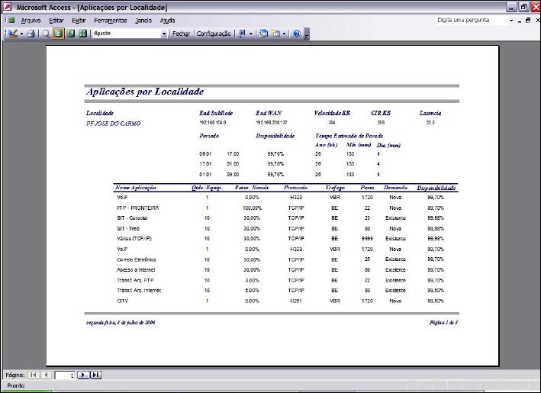The width and height of the screenshot is (541, 393).
Task: Open Microsoft Access Help icon
Action: click(297, 34)
